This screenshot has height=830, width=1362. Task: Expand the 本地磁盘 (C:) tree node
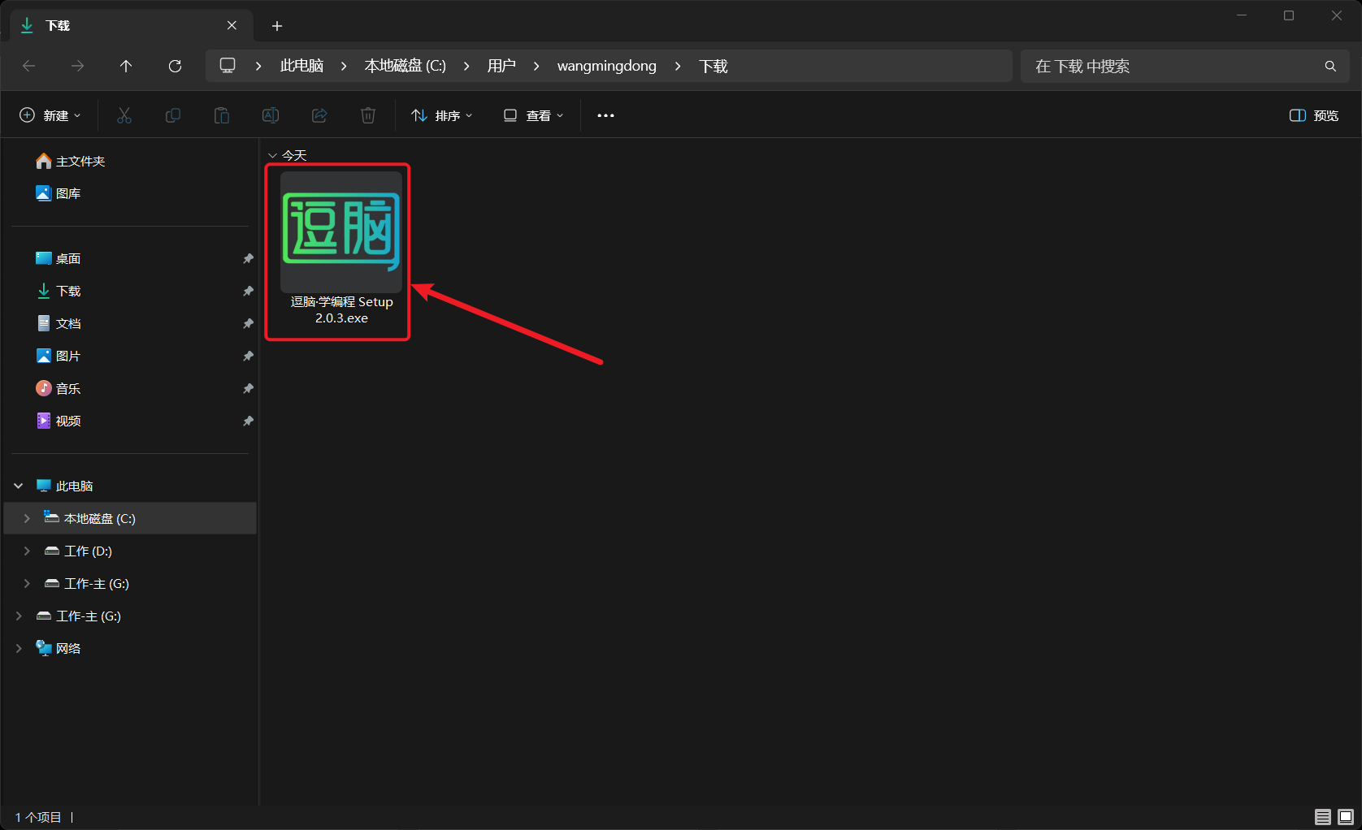pyautogui.click(x=27, y=518)
